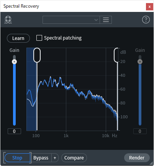The height and width of the screenshot is (166, 154).
Task: Stop the preview playback
Action: pyautogui.click(x=17, y=158)
